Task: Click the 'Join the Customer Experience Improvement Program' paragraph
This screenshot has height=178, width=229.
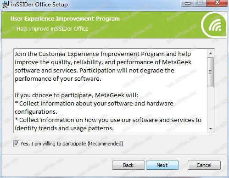Action: (103, 67)
